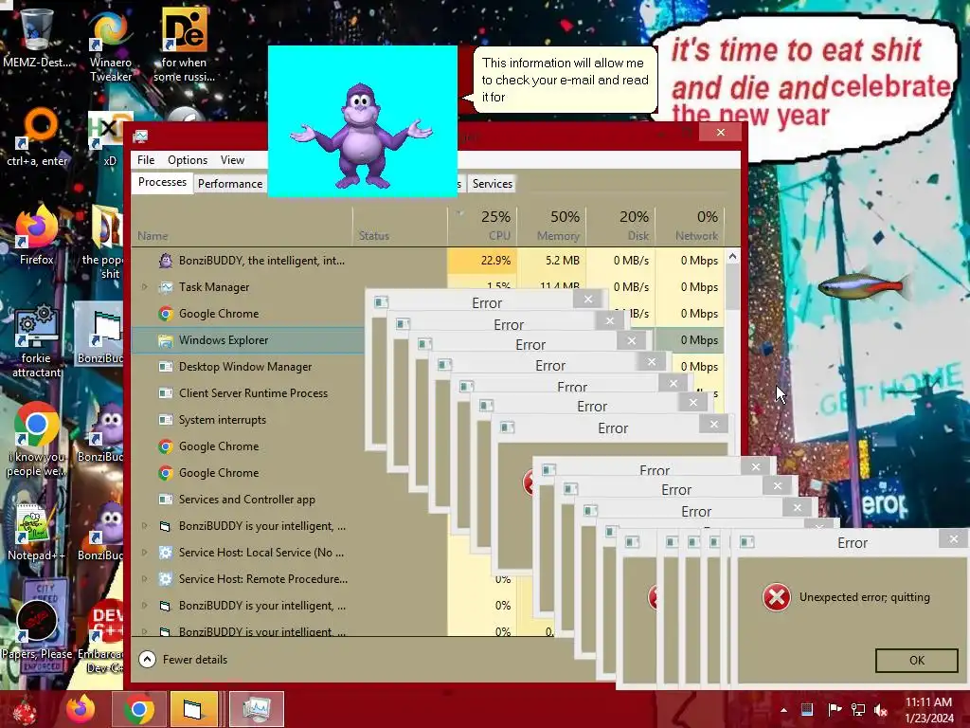
Task: Open the 'ctrl+a, enter' desktop shortcut
Action: (37, 137)
